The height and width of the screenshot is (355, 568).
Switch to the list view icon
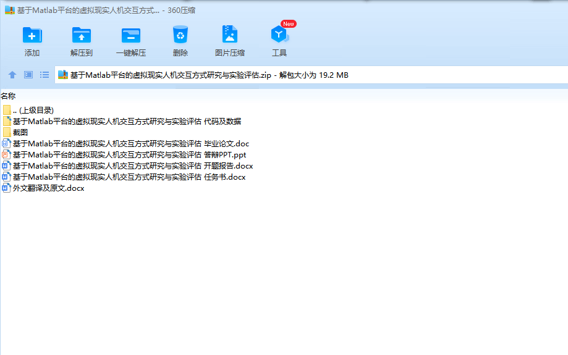pos(45,75)
